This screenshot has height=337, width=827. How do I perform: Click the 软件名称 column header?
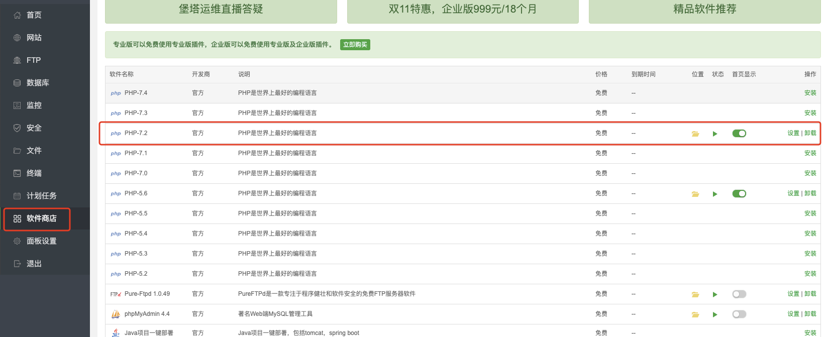pos(122,74)
